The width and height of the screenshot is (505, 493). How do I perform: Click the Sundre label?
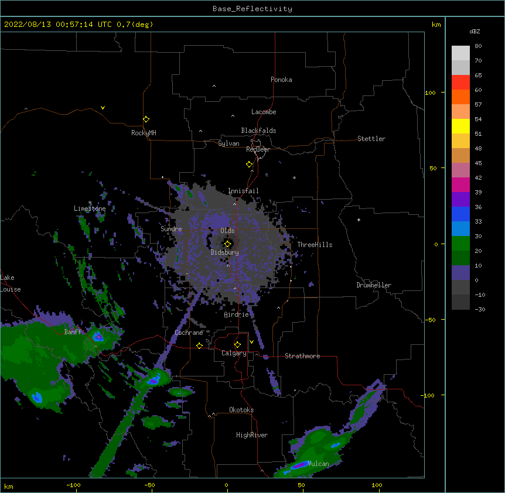[x=171, y=229]
